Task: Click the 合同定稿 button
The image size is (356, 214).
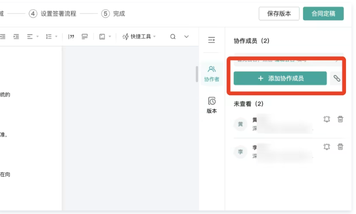Action: tap(323, 14)
